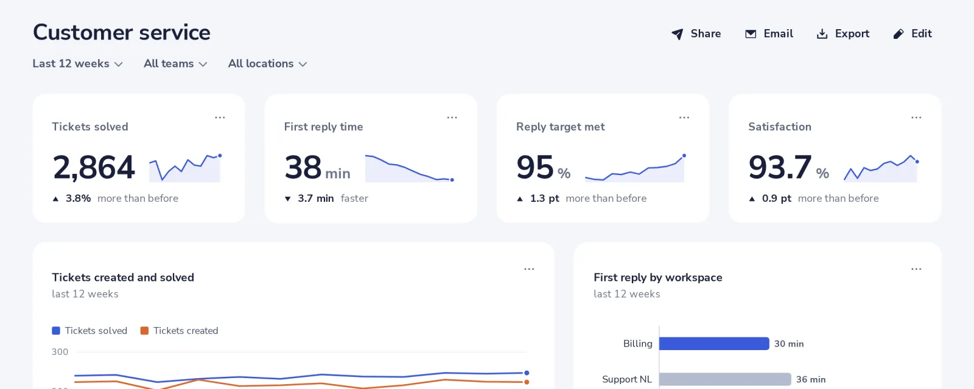The width and height of the screenshot is (974, 389).
Task: Click the Email button label
Action: tap(778, 34)
